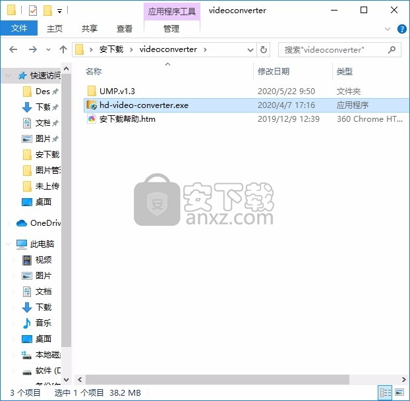Screen dimensions: 410x401
Task: Click the hd-video-converter.exe installer icon
Action: (92, 105)
